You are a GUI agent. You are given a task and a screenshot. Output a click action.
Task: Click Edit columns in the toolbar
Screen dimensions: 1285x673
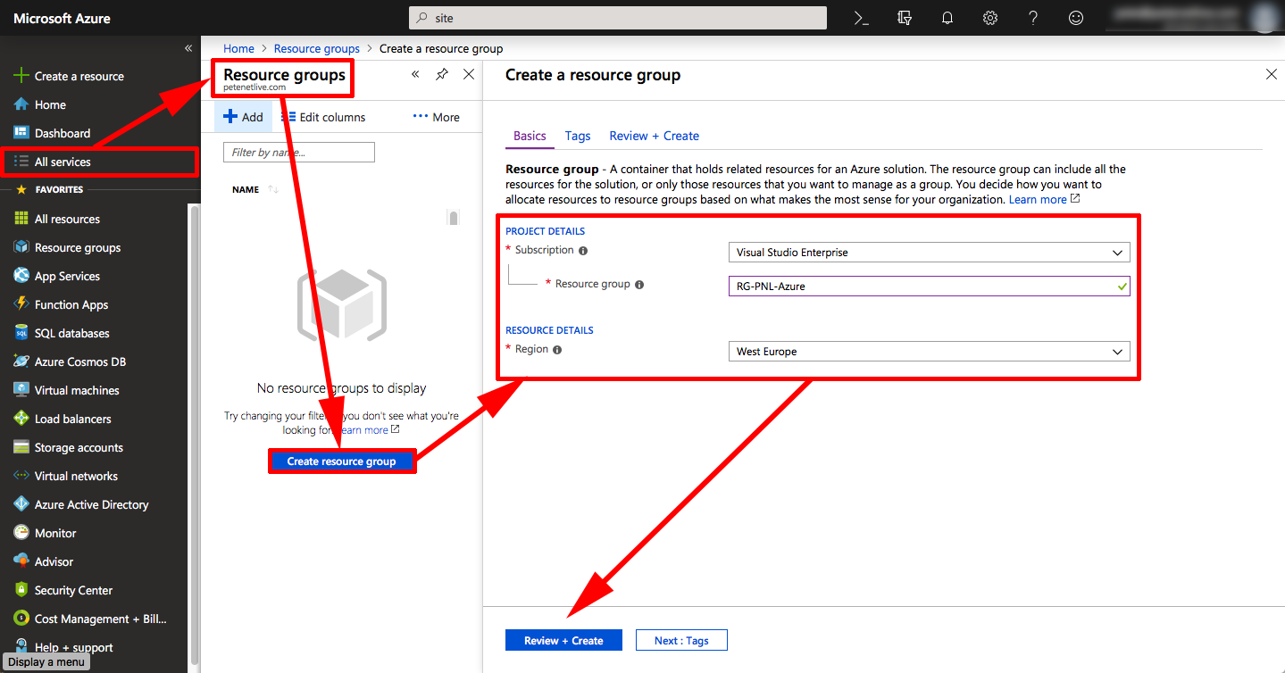point(323,117)
